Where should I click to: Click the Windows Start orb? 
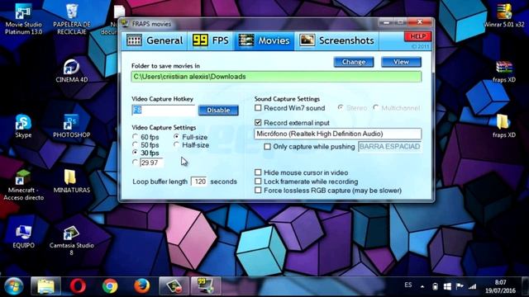13,286
